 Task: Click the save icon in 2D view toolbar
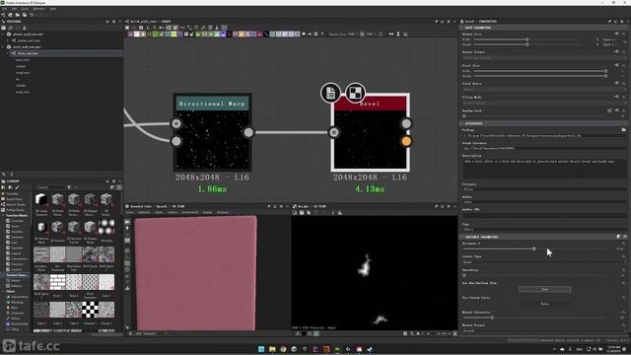click(302, 213)
